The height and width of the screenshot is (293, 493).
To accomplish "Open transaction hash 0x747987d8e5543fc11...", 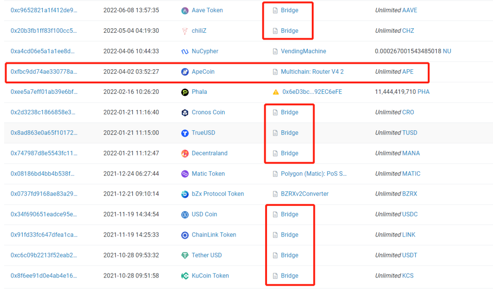I will (x=44, y=153).
